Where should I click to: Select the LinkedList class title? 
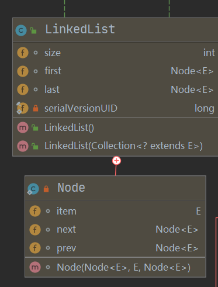80,29
